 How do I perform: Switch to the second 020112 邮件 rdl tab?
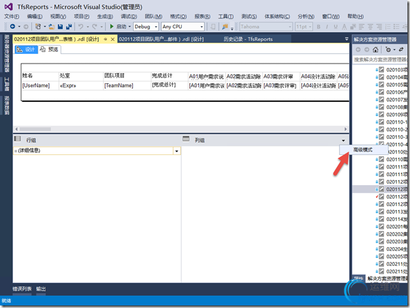click(161, 39)
